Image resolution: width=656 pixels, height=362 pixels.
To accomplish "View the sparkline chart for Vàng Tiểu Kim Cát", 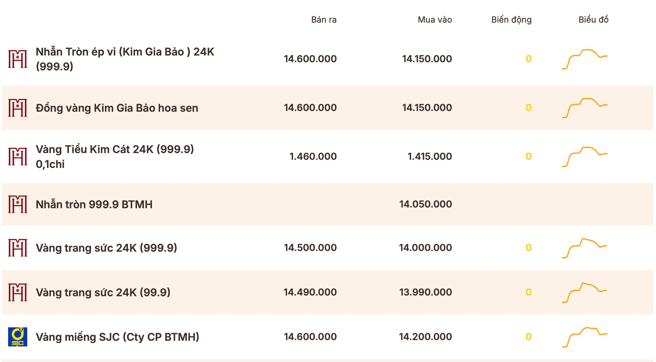I will pos(585,157).
